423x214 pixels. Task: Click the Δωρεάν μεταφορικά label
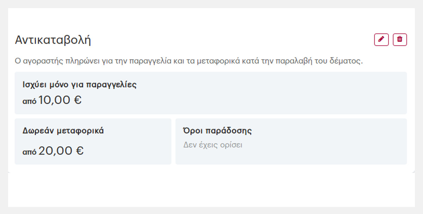click(63, 131)
